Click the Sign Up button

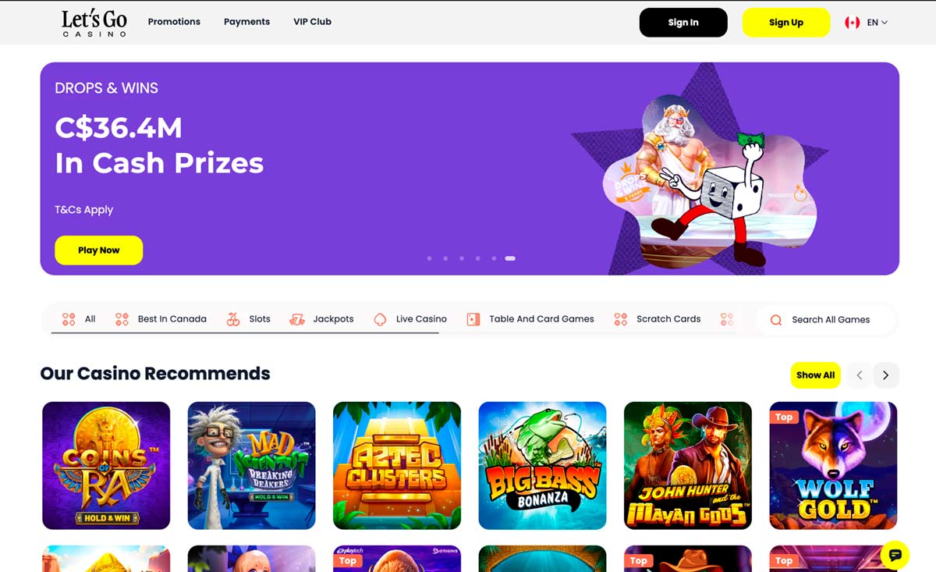pos(785,23)
